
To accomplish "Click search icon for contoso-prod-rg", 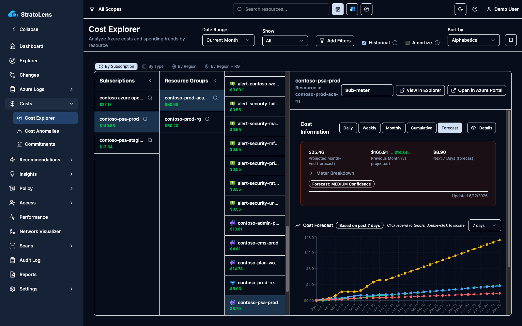I will (207, 119).
